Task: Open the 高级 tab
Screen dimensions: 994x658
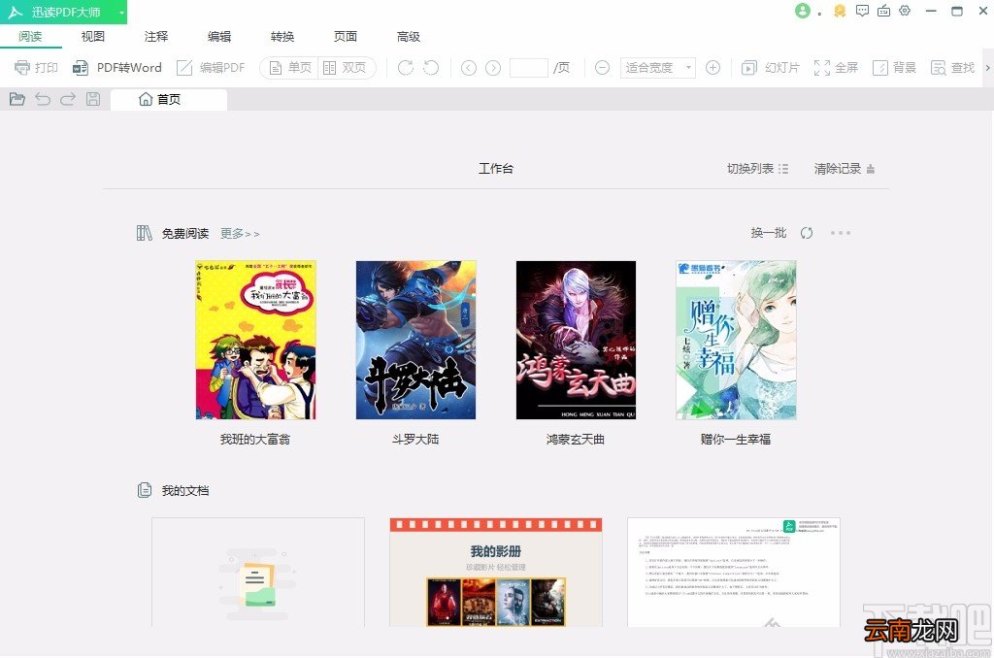Action: click(x=409, y=37)
